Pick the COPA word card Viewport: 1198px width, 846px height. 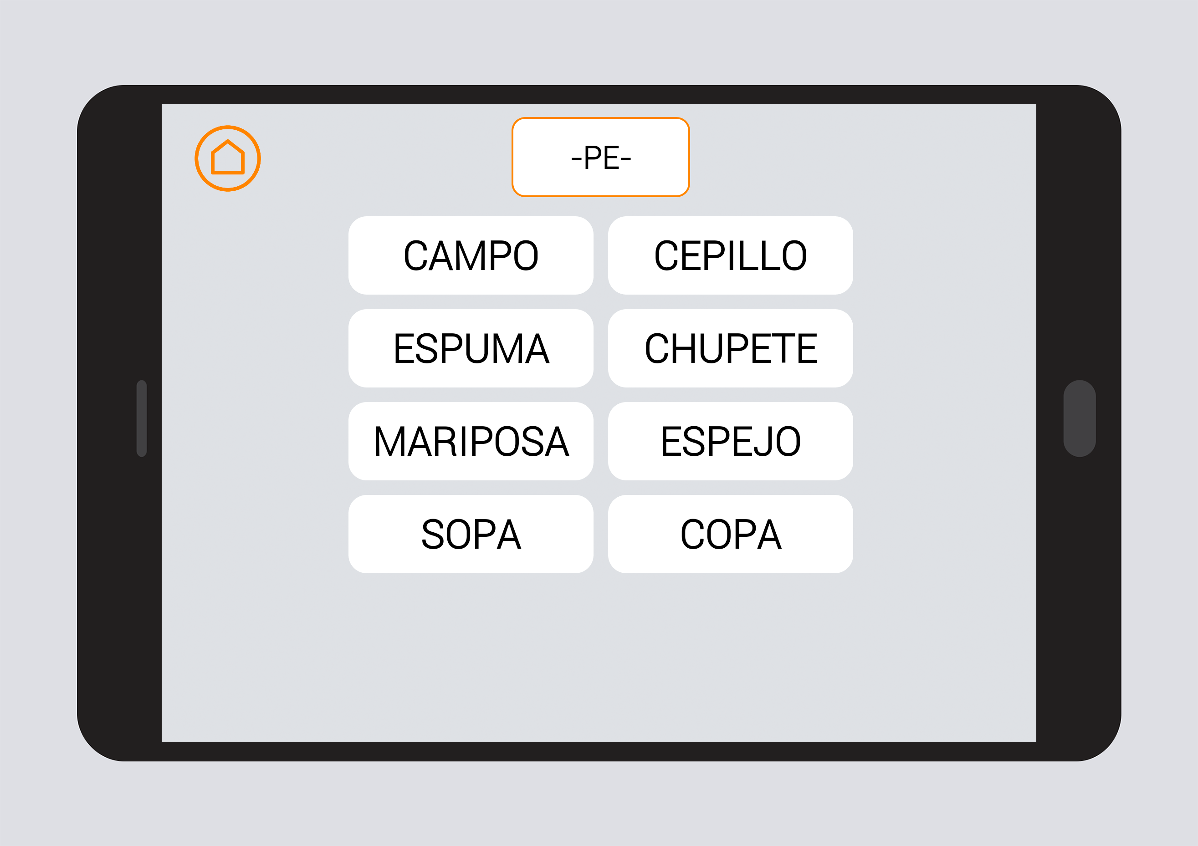pos(730,534)
